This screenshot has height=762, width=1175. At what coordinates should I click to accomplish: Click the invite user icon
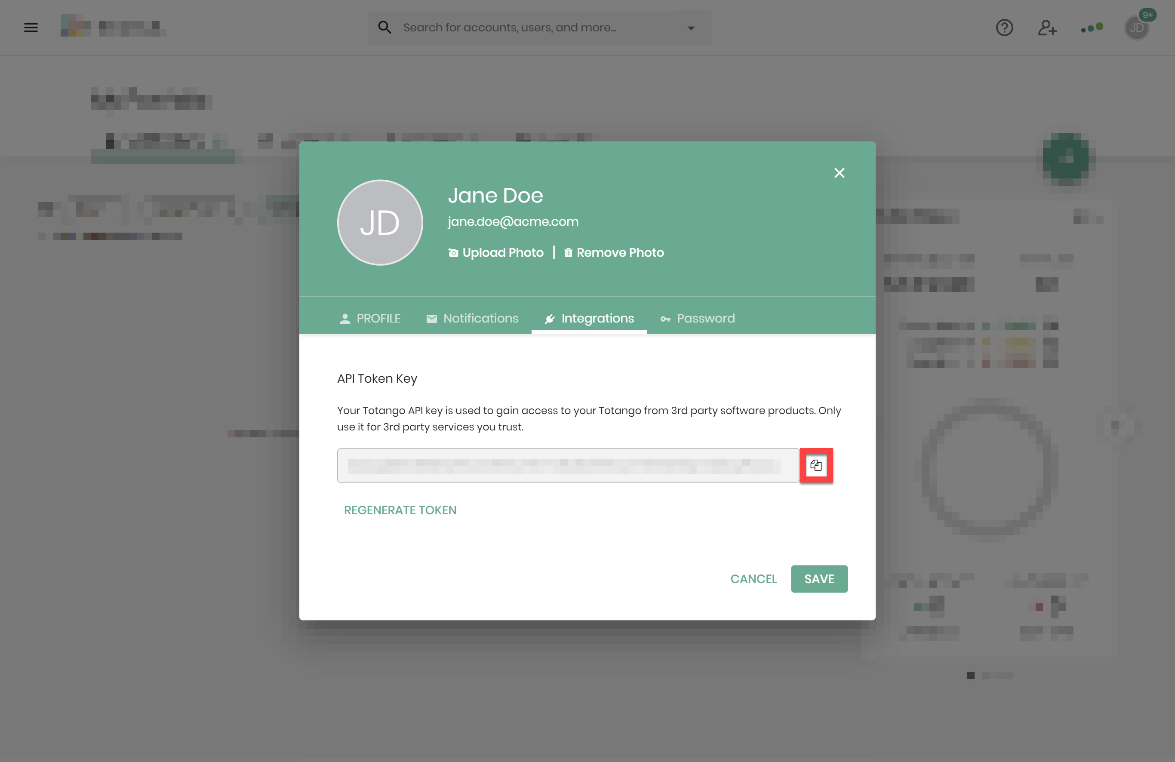click(x=1047, y=28)
